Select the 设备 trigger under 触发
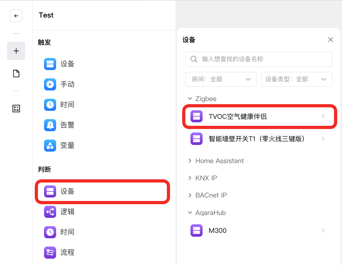This screenshot has height=265, width=342. (x=59, y=64)
